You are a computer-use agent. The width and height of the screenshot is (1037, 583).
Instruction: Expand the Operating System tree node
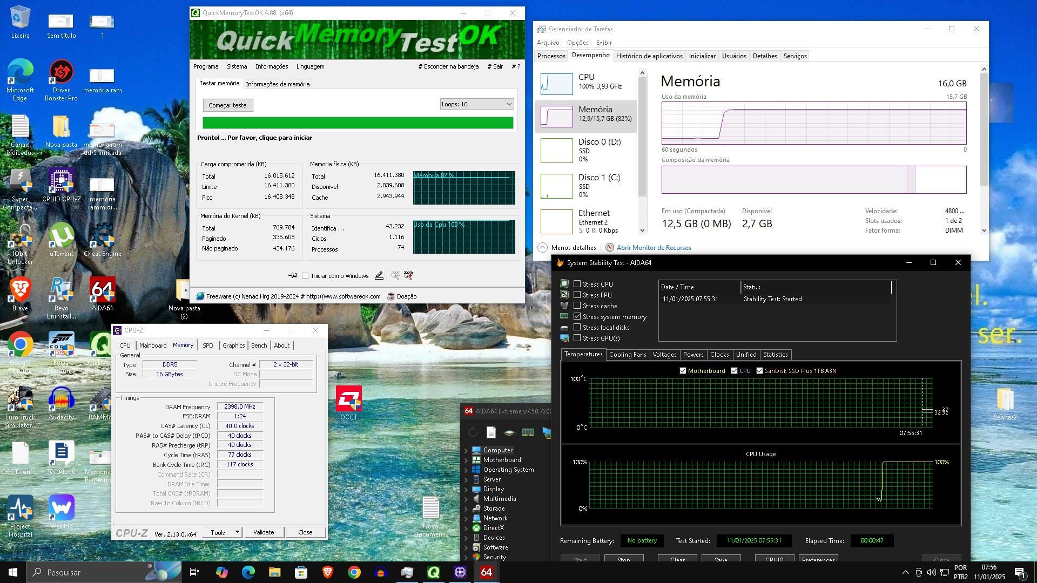466,470
